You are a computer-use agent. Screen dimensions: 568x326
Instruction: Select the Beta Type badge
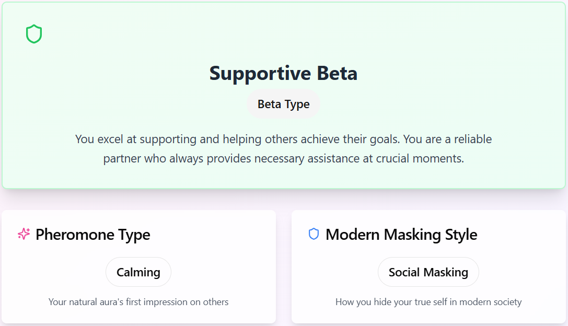[283, 104]
